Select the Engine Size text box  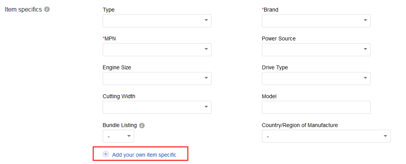point(152,78)
